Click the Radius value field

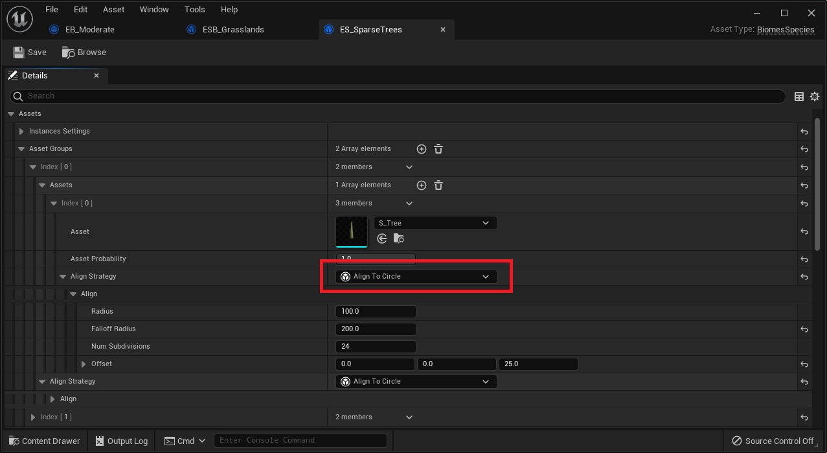[376, 312]
